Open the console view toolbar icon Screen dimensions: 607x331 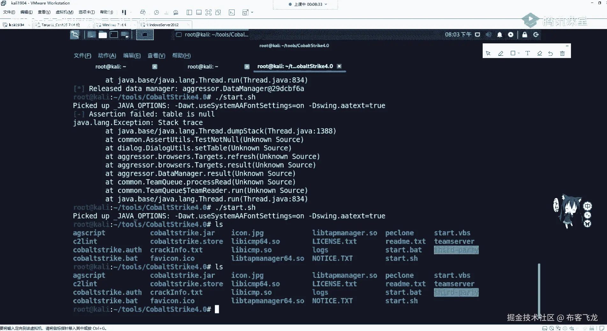[x=232, y=12]
